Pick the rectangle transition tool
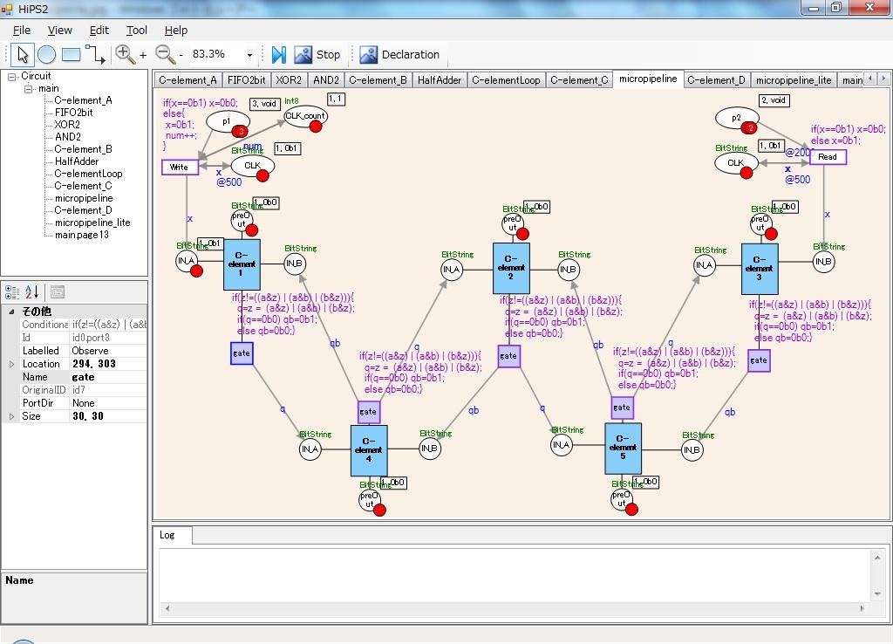Image resolution: width=893 pixels, height=644 pixels. (71, 55)
